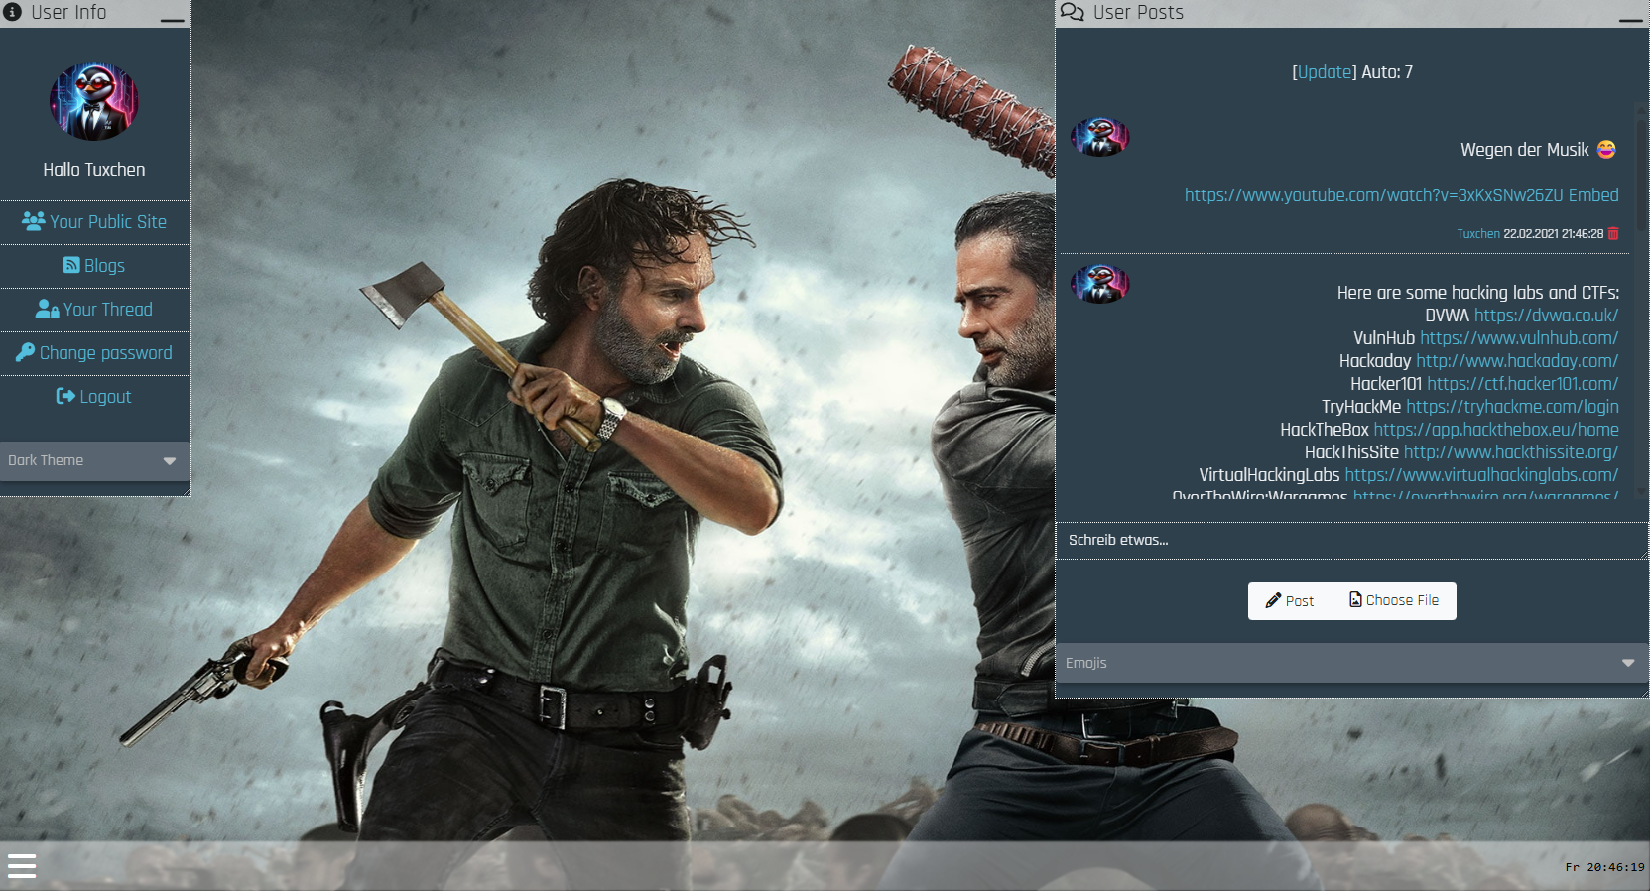This screenshot has height=891, width=1650.
Task: Click the emoji after Wegen der Musik
Action: pyautogui.click(x=1606, y=149)
